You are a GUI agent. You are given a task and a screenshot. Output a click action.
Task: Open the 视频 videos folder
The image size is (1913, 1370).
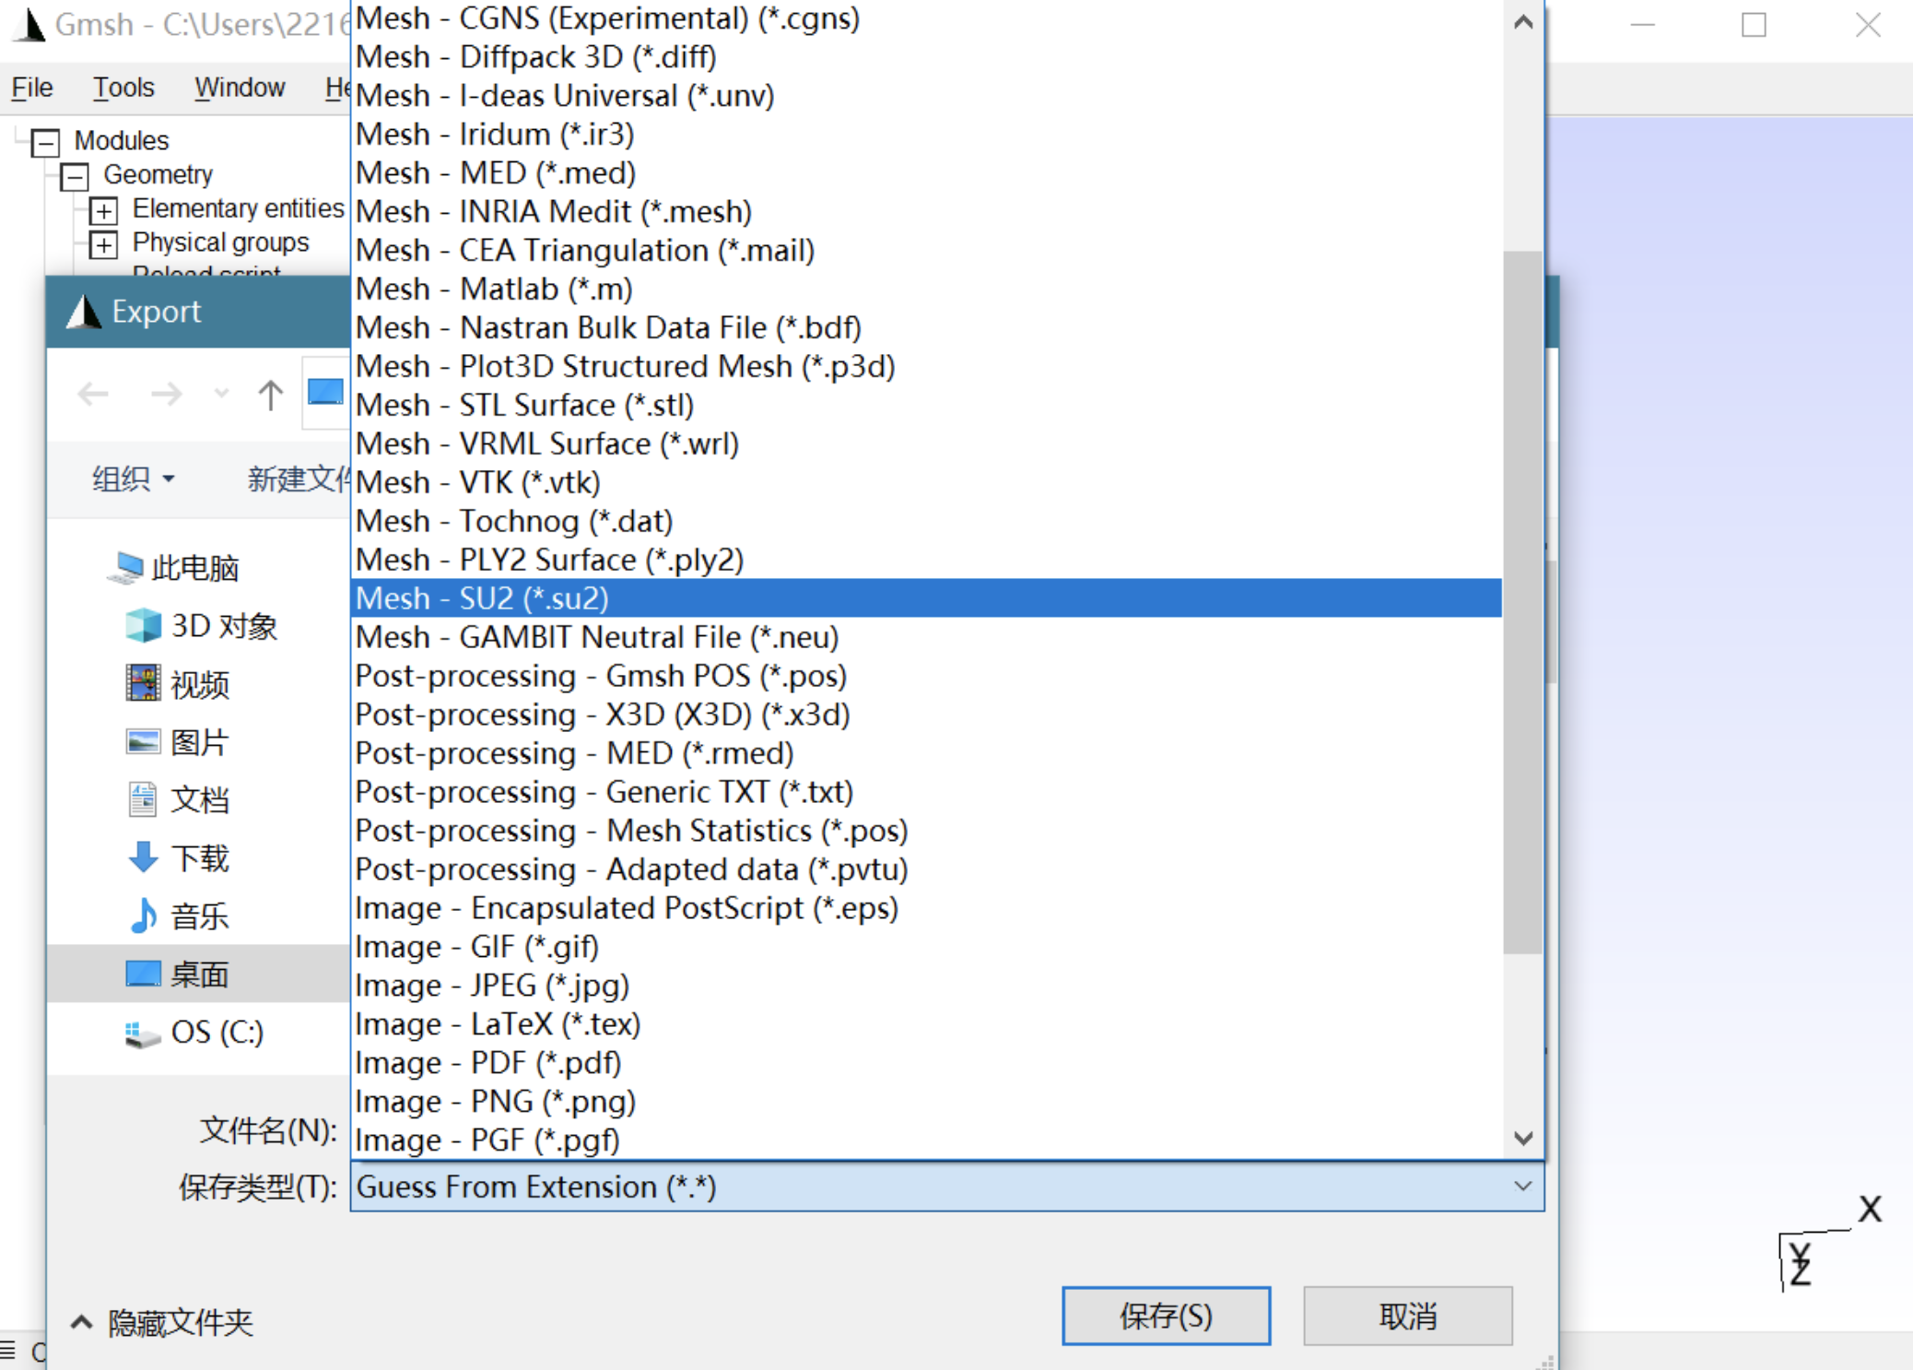[x=198, y=684]
